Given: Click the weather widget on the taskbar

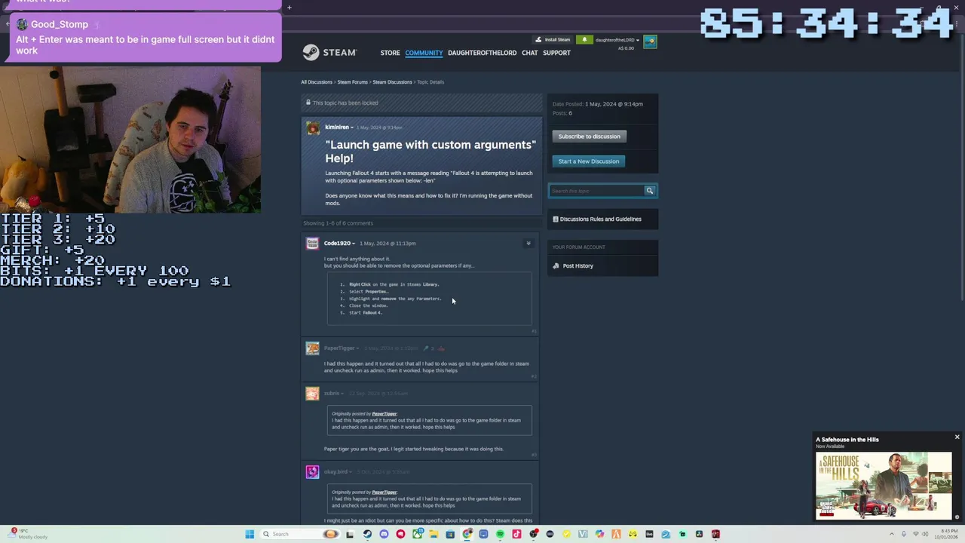Looking at the screenshot, I should click(29, 534).
